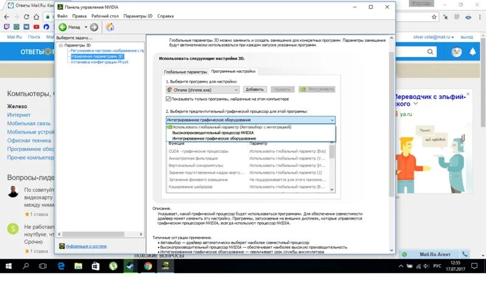The image size is (486, 295).
Task: Select the Анизотропная фильтрация row
Action: tap(247, 158)
